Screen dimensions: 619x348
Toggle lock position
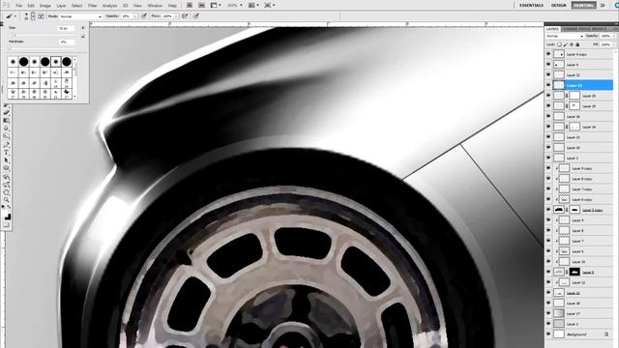click(572, 44)
